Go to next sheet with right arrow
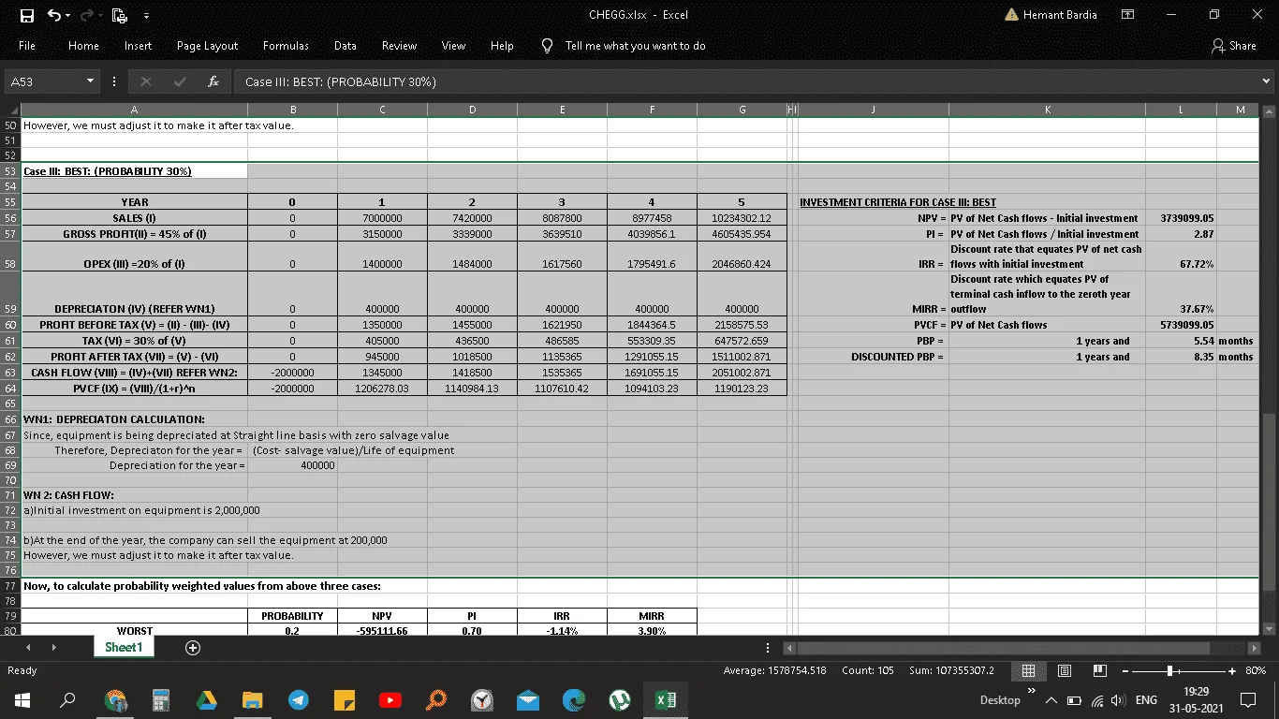The image size is (1279, 719). (x=55, y=647)
